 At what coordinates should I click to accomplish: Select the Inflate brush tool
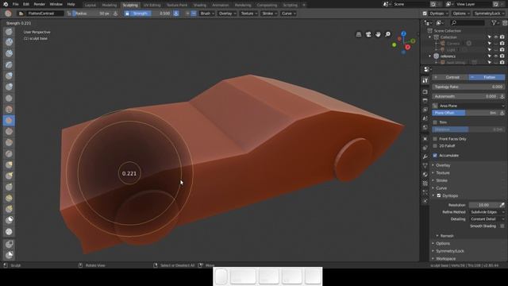pyautogui.click(x=9, y=76)
